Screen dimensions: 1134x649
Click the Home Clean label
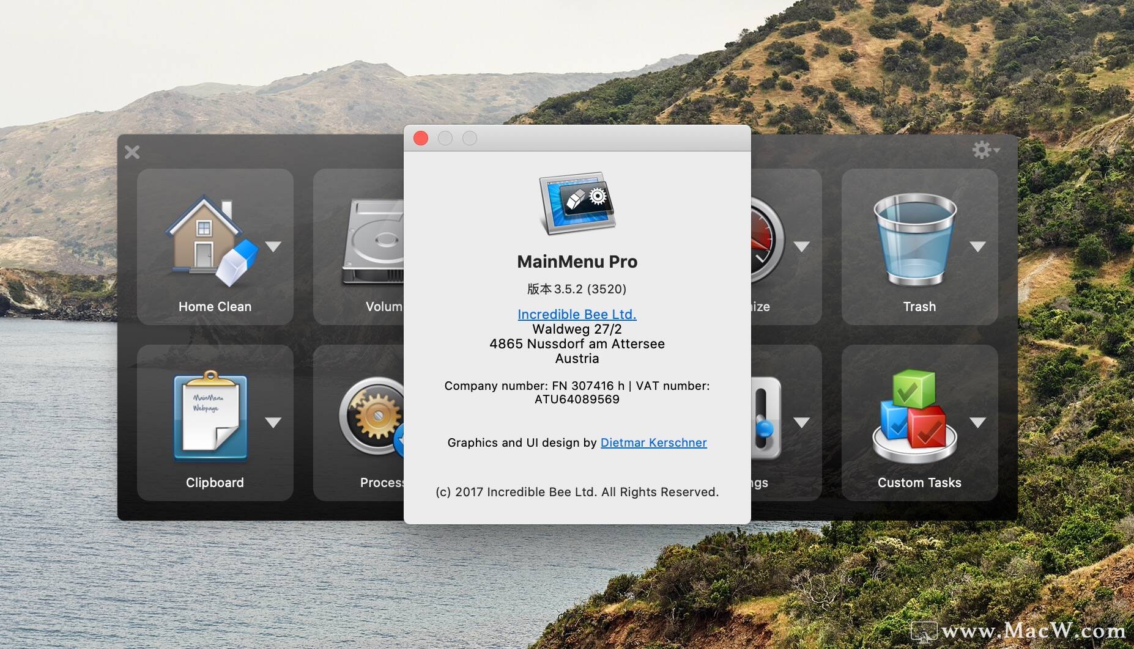215,306
